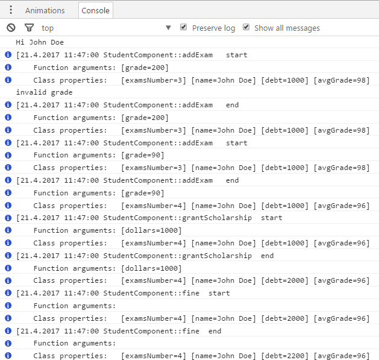Switch to the Animations tab
This screenshot has height=360, width=379.
click(45, 11)
